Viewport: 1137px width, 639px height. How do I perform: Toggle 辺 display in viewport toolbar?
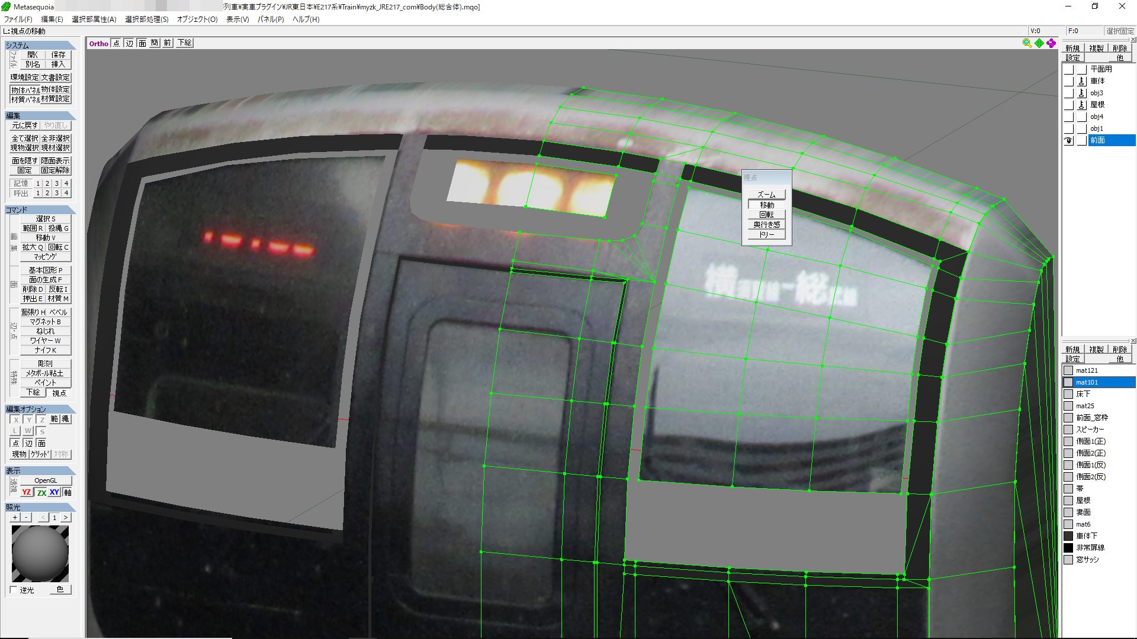tap(130, 43)
